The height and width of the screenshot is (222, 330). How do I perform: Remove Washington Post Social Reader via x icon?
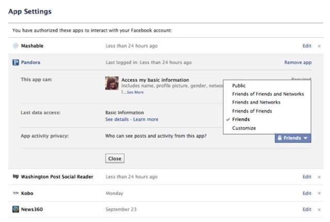[319, 177]
